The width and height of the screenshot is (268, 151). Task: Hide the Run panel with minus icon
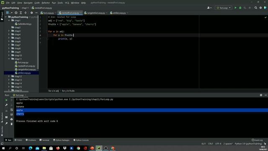265,95
